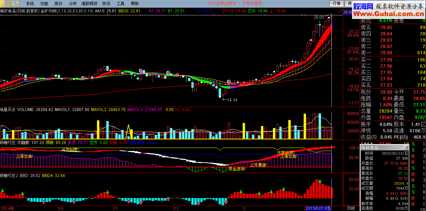Click the 总量 28284 value
Viewport: 426px width, 211px height.
386,111
